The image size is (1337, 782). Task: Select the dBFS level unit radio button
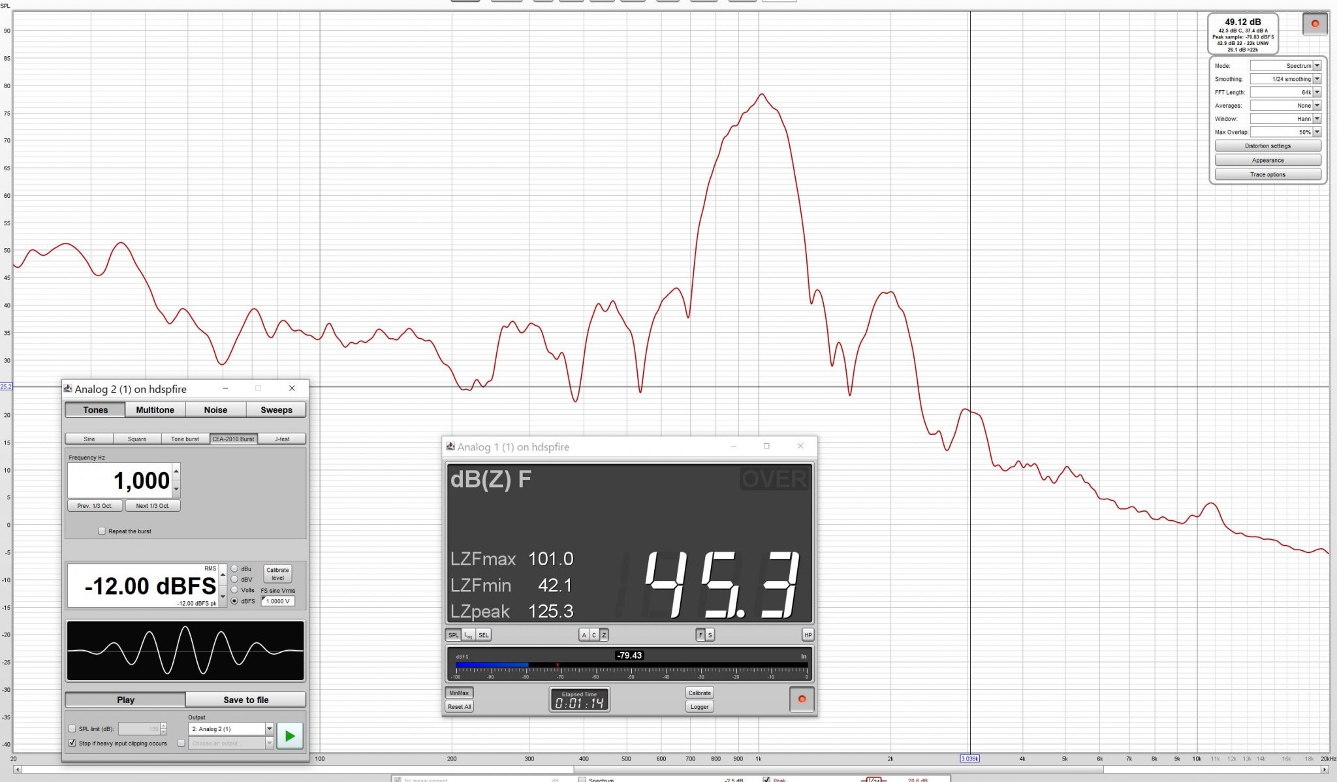click(234, 601)
